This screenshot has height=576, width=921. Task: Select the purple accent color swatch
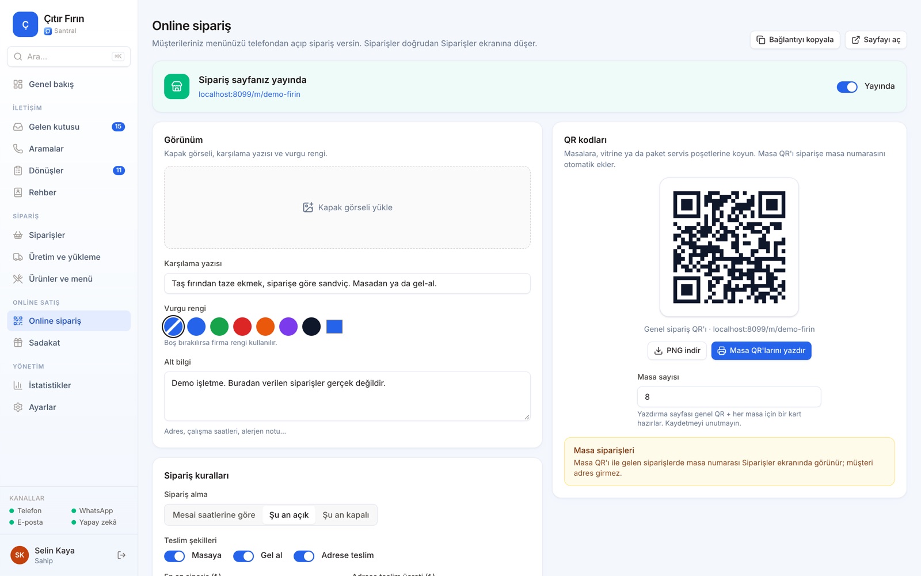[x=288, y=327]
